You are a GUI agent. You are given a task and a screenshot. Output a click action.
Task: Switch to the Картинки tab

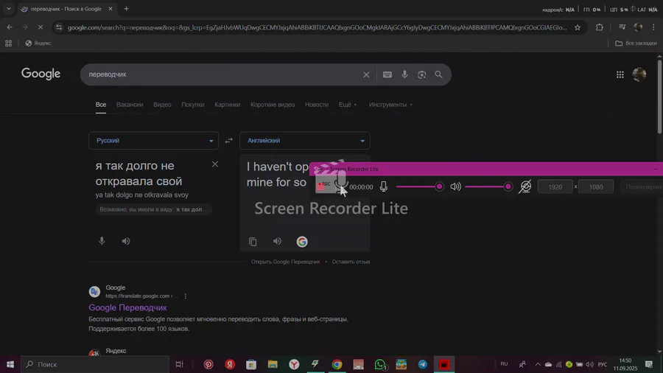[227, 105]
